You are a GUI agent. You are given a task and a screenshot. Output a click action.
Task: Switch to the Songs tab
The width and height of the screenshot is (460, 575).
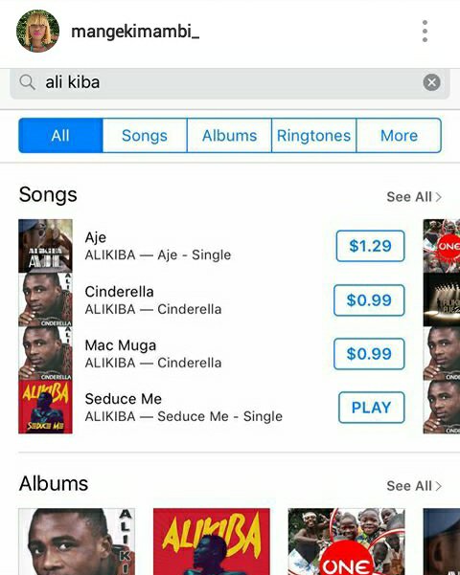coord(145,135)
